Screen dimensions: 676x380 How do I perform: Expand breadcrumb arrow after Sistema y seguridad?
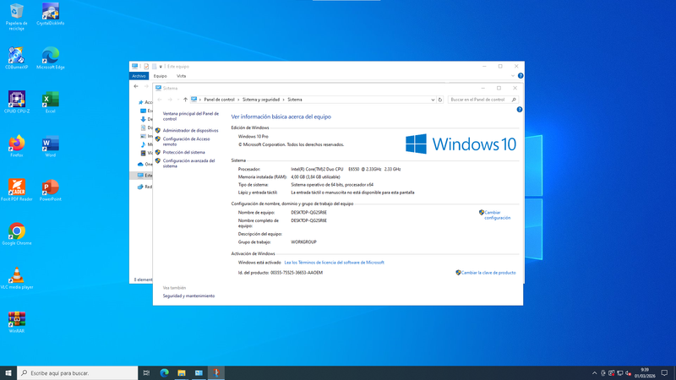point(283,100)
